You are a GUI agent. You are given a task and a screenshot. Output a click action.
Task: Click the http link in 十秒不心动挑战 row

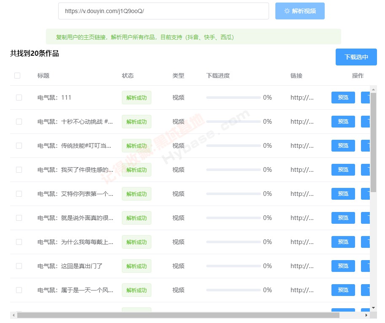302,122
